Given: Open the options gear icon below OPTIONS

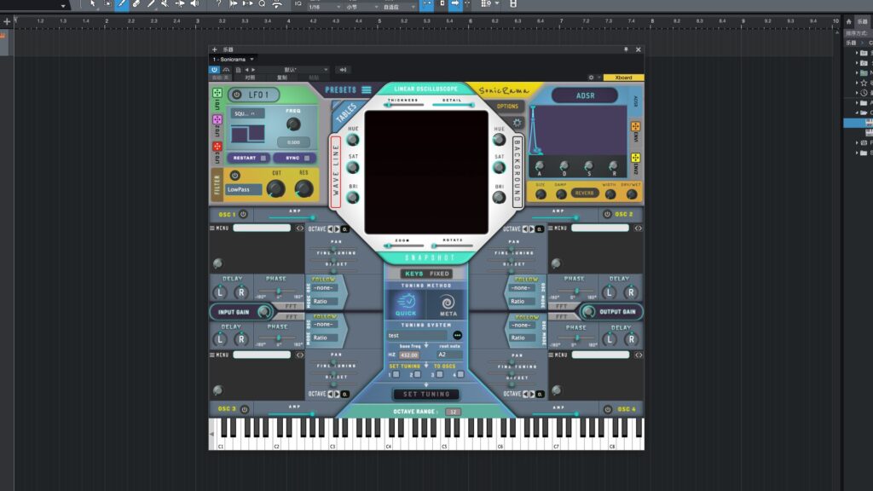Looking at the screenshot, I should tap(517, 123).
